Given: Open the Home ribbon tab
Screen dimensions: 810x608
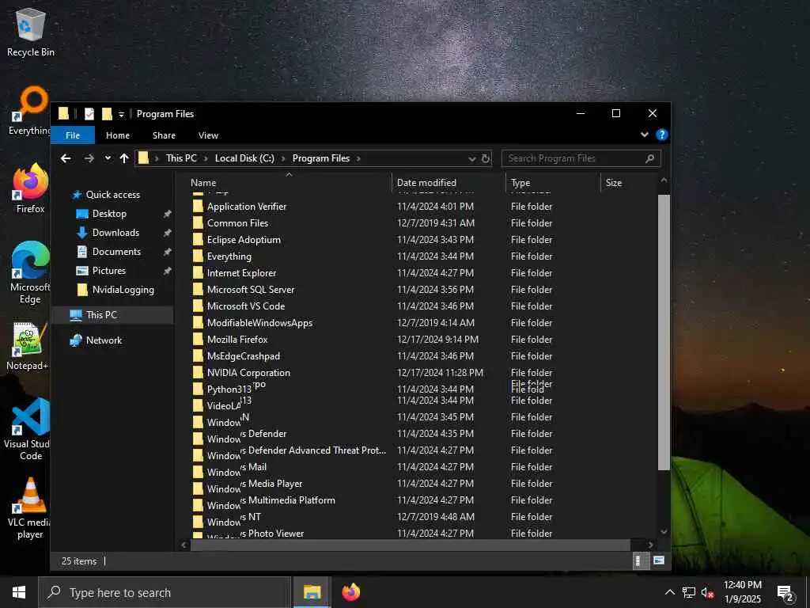Looking at the screenshot, I should pyautogui.click(x=118, y=135).
